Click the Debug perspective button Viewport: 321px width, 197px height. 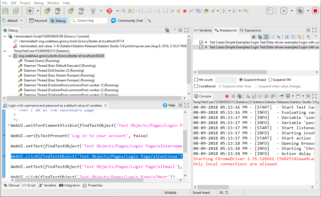[58, 21]
